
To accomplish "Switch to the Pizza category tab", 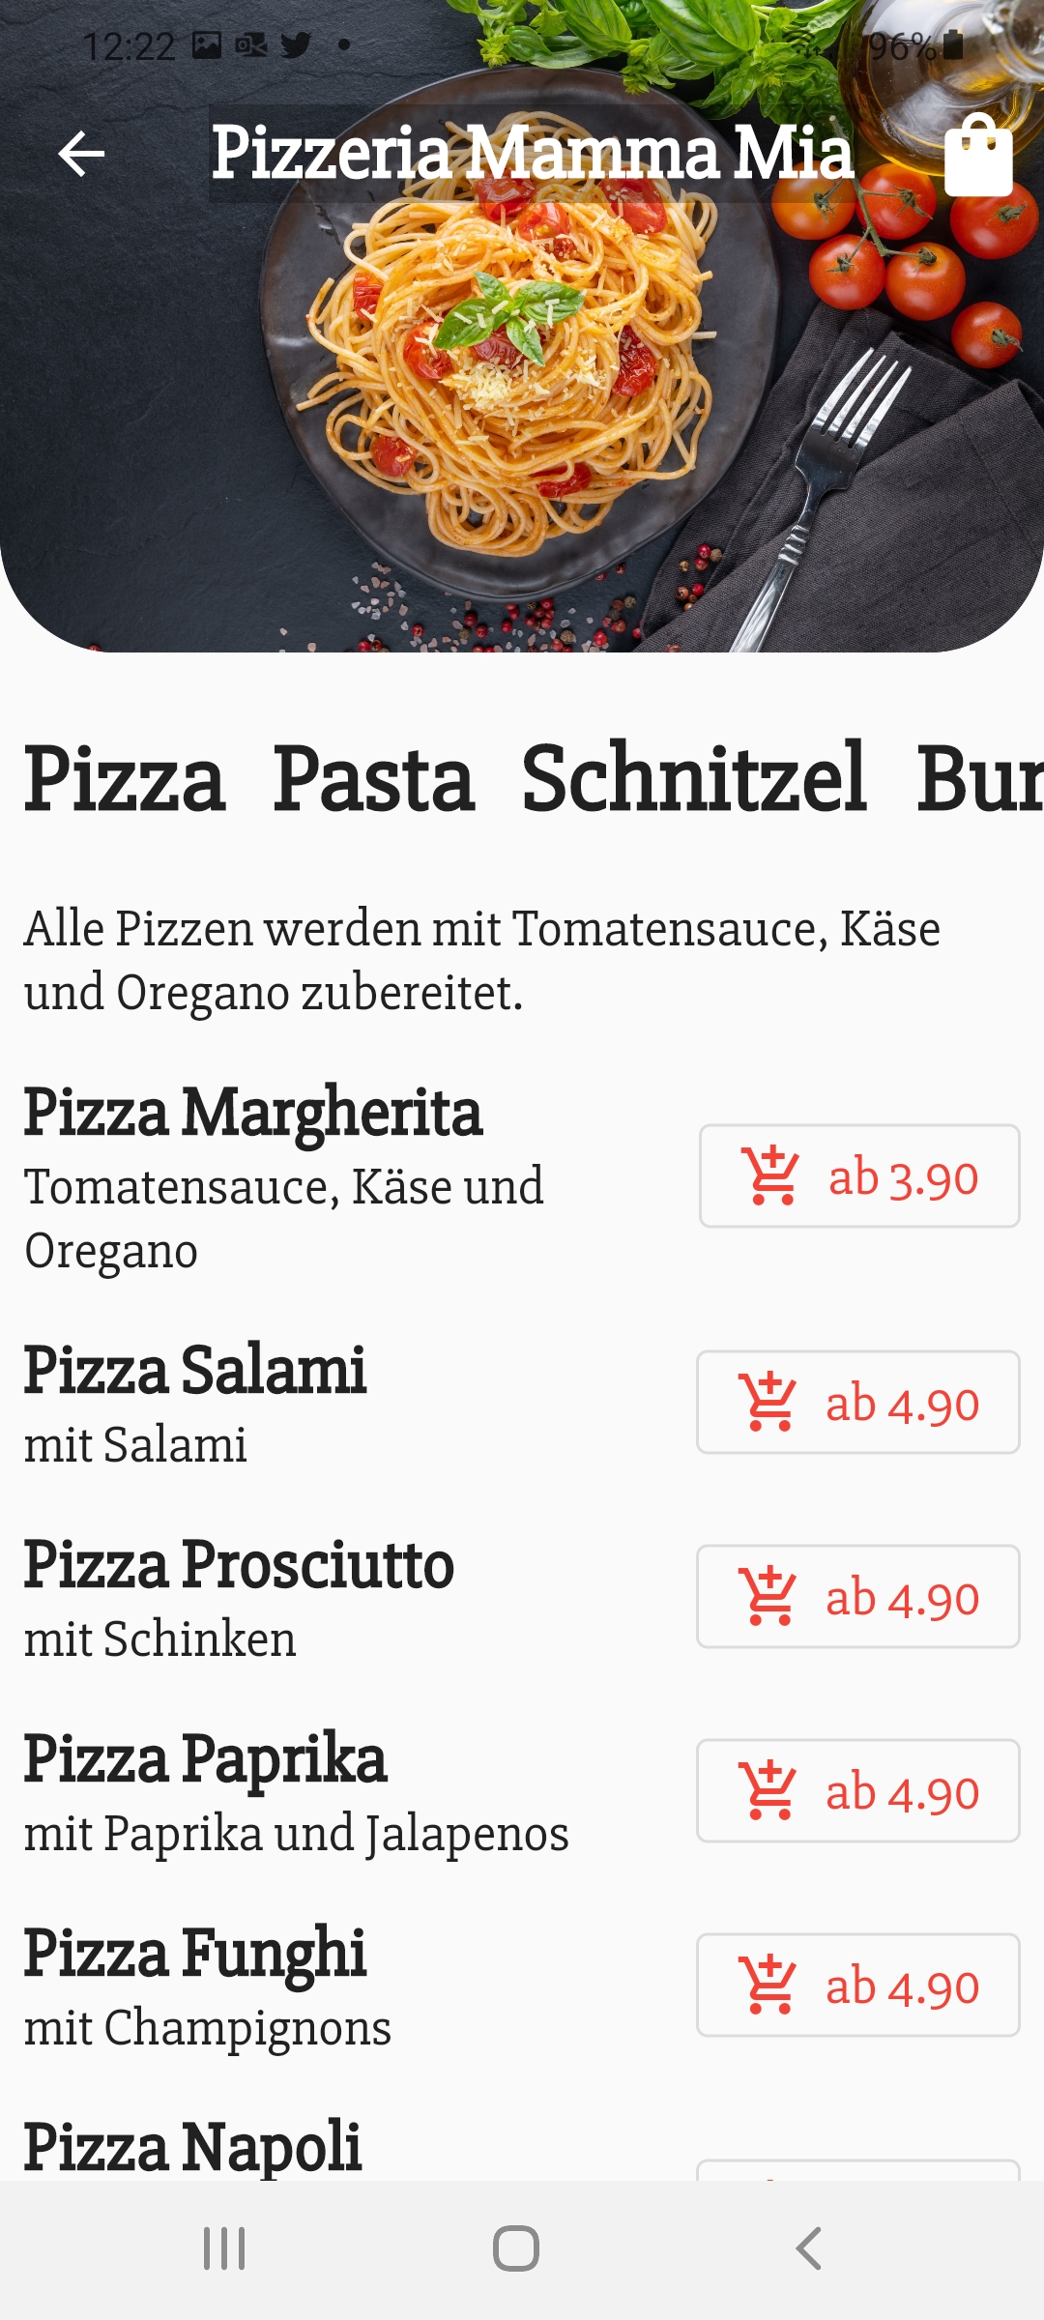I will (x=124, y=779).
